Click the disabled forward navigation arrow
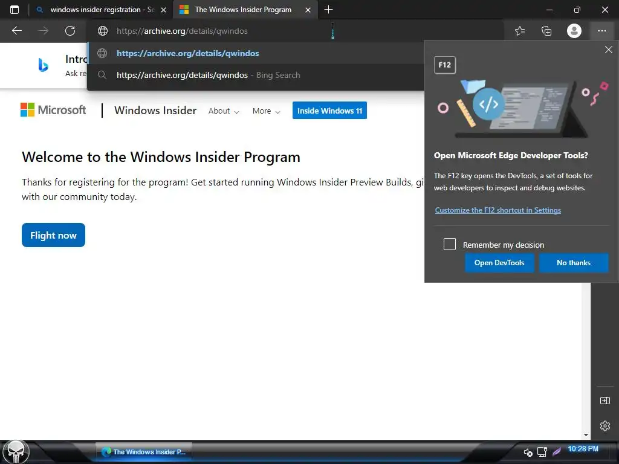 [x=44, y=31]
